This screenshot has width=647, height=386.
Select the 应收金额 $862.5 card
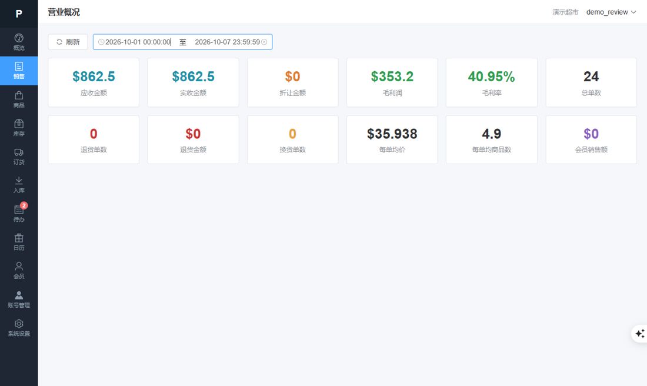tap(94, 82)
